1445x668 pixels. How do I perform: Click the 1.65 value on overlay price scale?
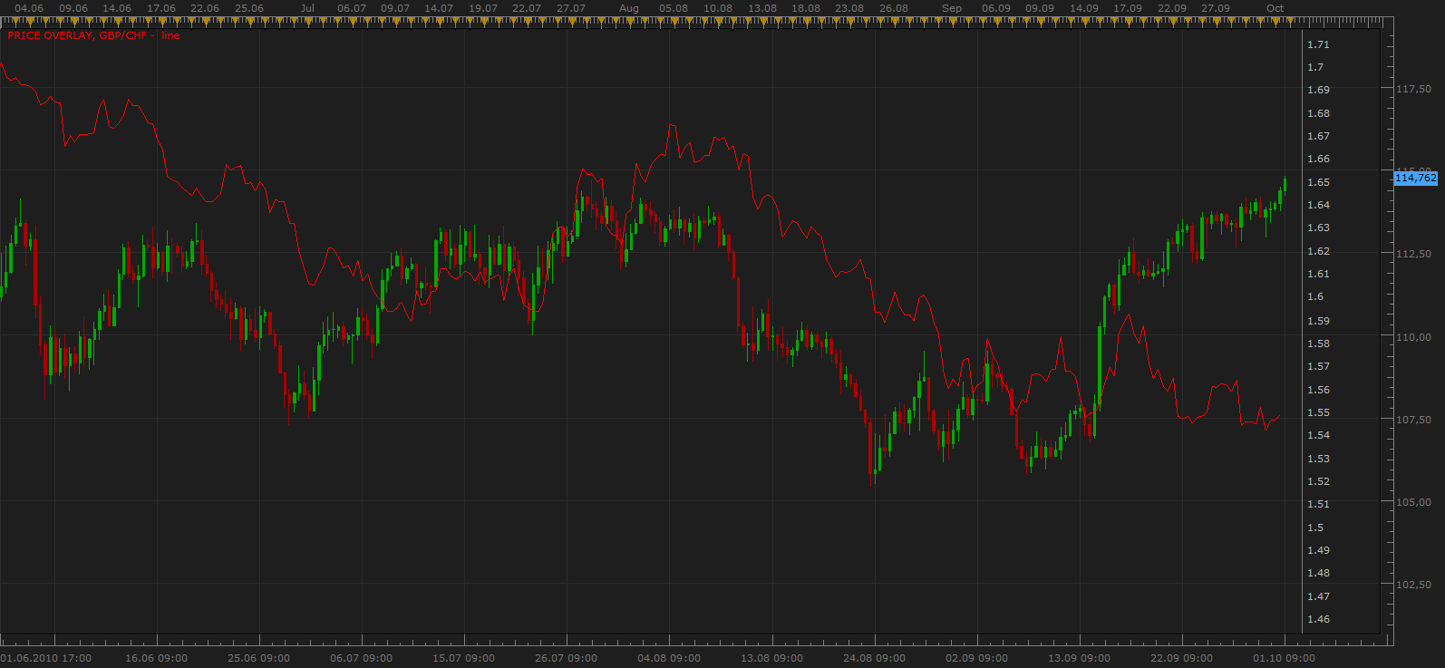(1318, 182)
